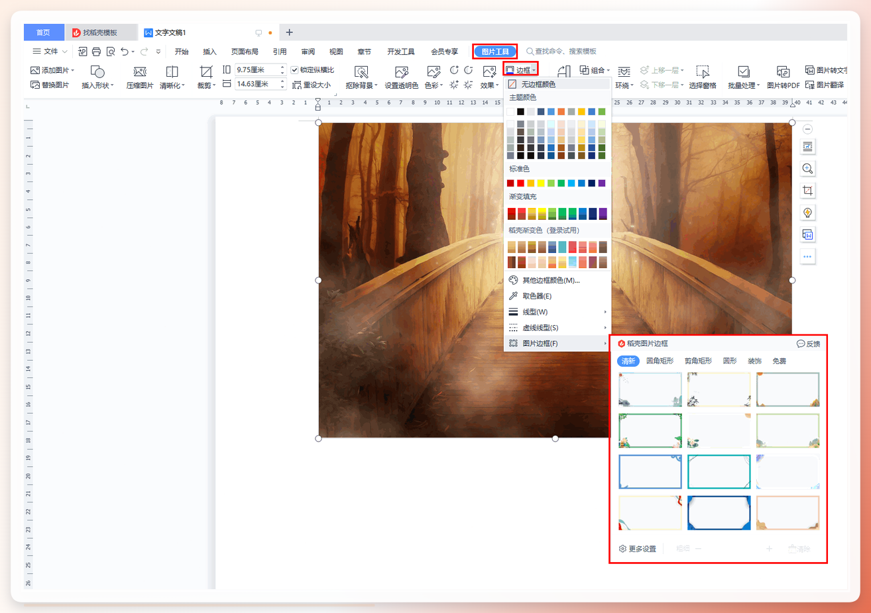Click the 重设大小 reset size icon
The image size is (871, 613).
(297, 85)
